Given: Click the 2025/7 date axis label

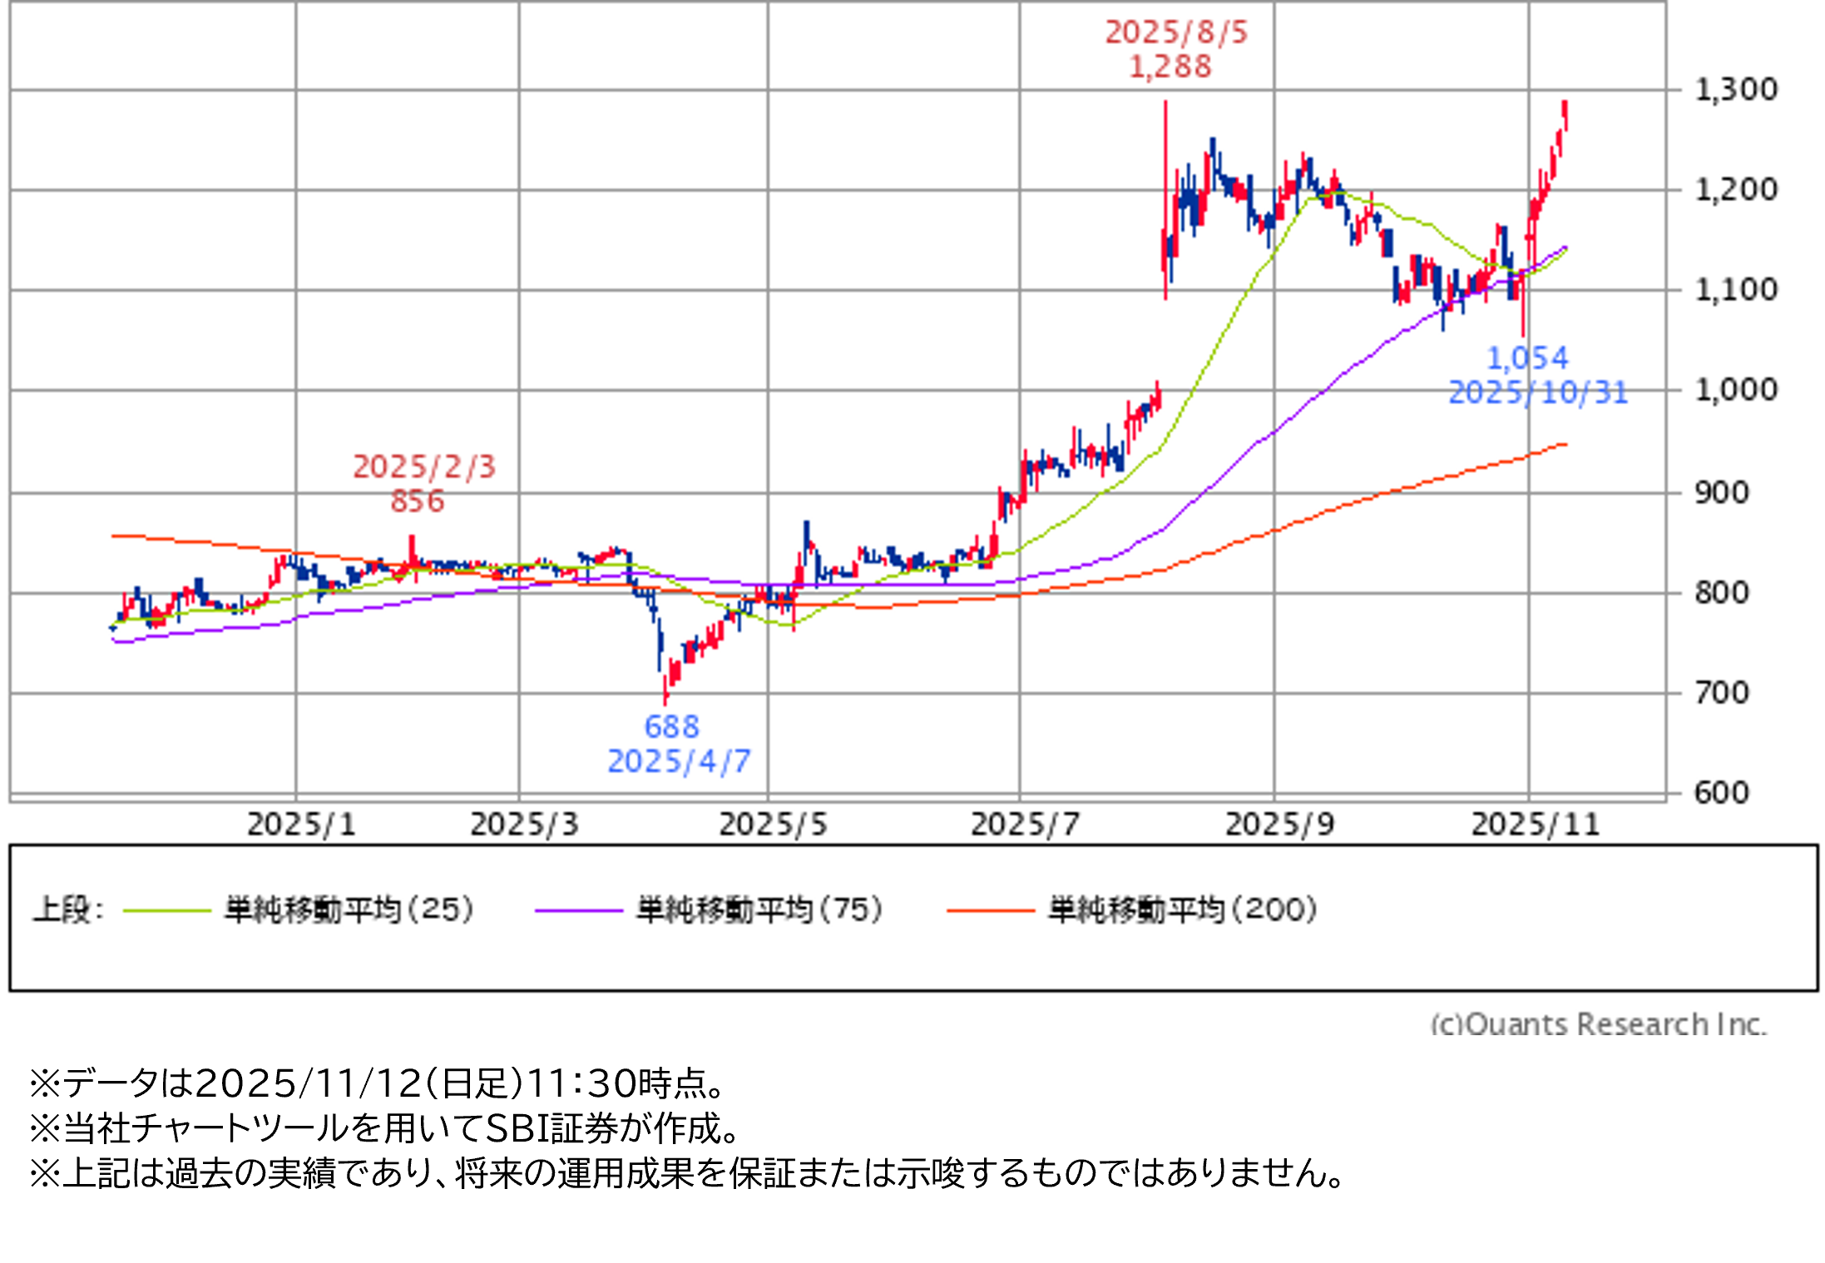Looking at the screenshot, I should [x=1025, y=825].
